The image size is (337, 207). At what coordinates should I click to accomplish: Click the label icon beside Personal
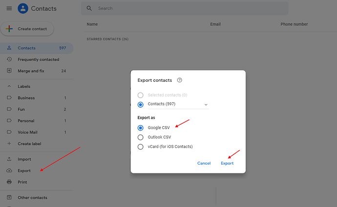tap(9, 121)
